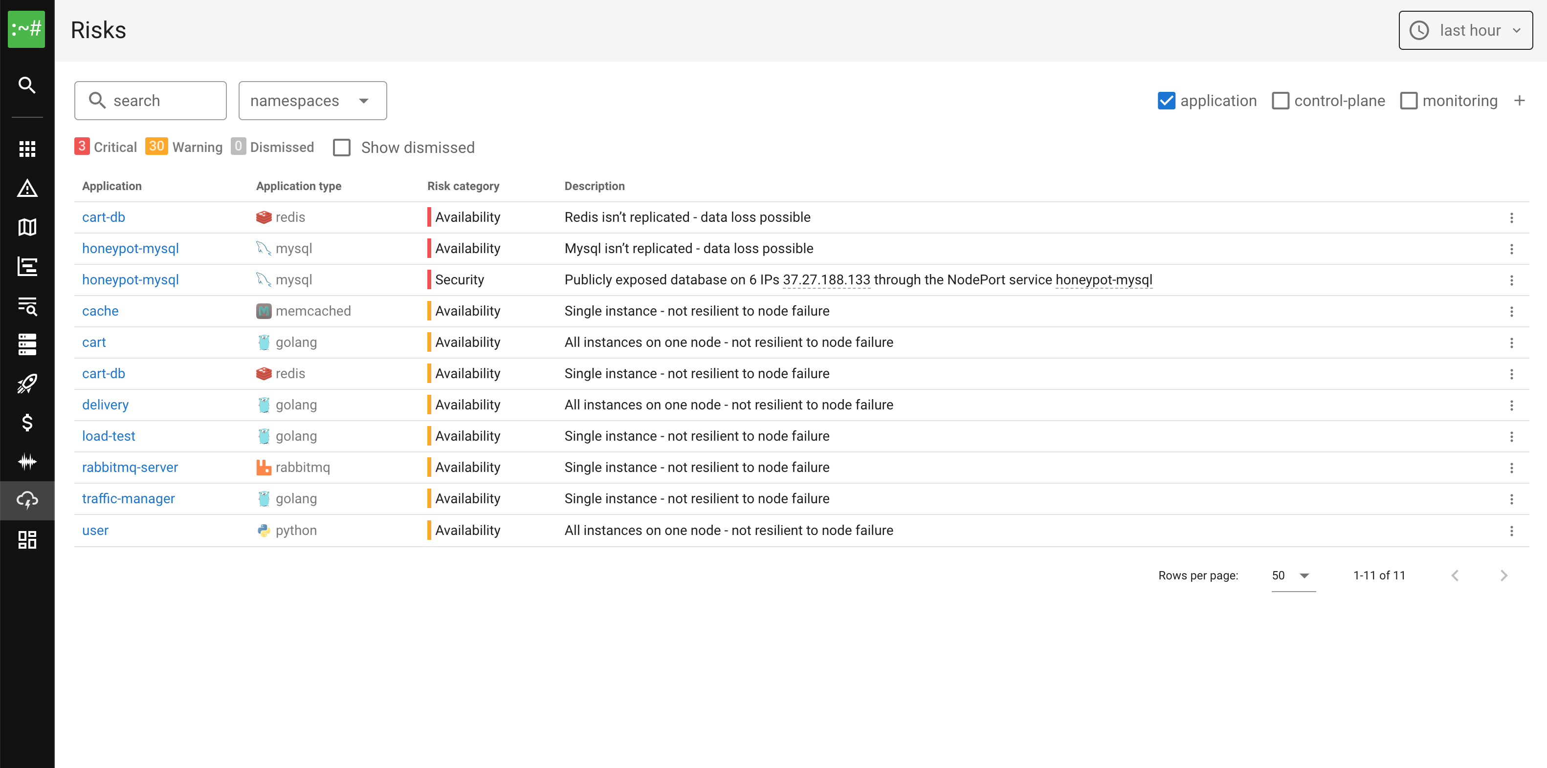Screen dimensions: 1547x768
Task: Open the applications grid icon in sidebar
Action: pyautogui.click(x=27, y=149)
